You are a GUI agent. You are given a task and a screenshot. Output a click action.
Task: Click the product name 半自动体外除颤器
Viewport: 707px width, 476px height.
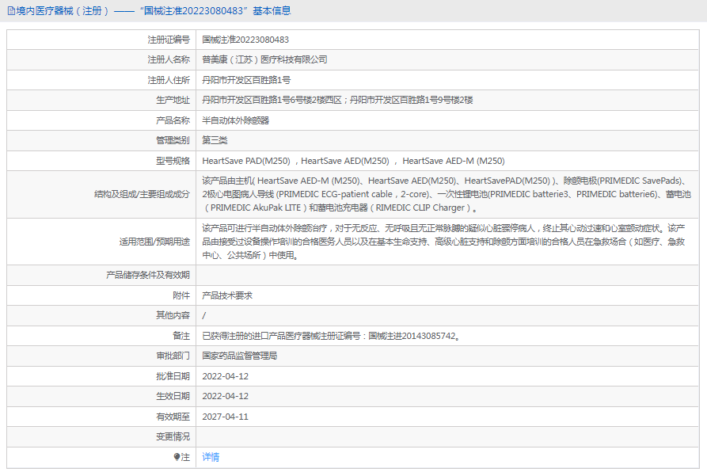(x=235, y=120)
